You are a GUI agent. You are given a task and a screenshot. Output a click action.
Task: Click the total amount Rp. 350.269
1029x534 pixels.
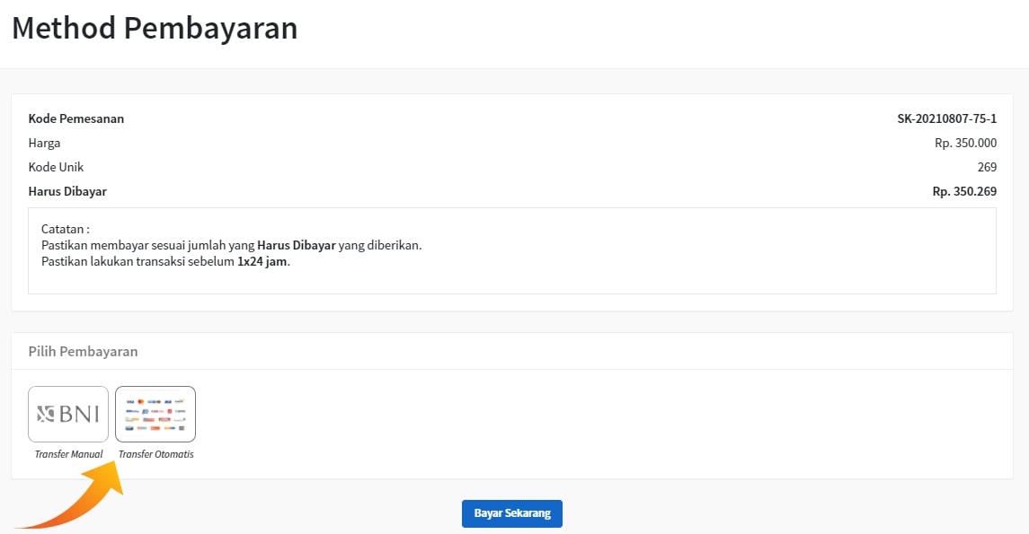[x=964, y=191]
